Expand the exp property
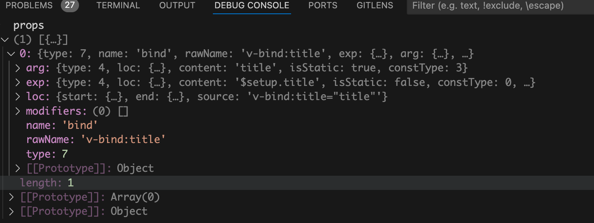 [x=17, y=83]
